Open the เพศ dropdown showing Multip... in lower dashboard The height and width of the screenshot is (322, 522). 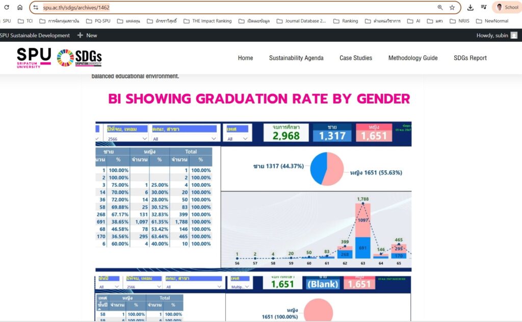[x=239, y=287]
